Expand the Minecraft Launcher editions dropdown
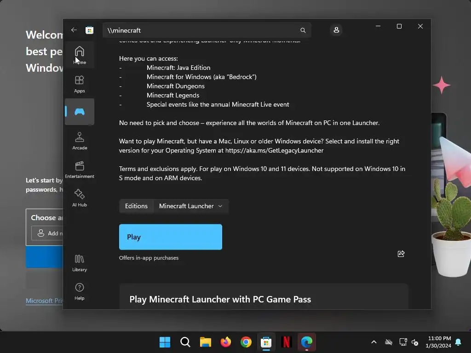The width and height of the screenshot is (471, 353). pyautogui.click(x=191, y=206)
